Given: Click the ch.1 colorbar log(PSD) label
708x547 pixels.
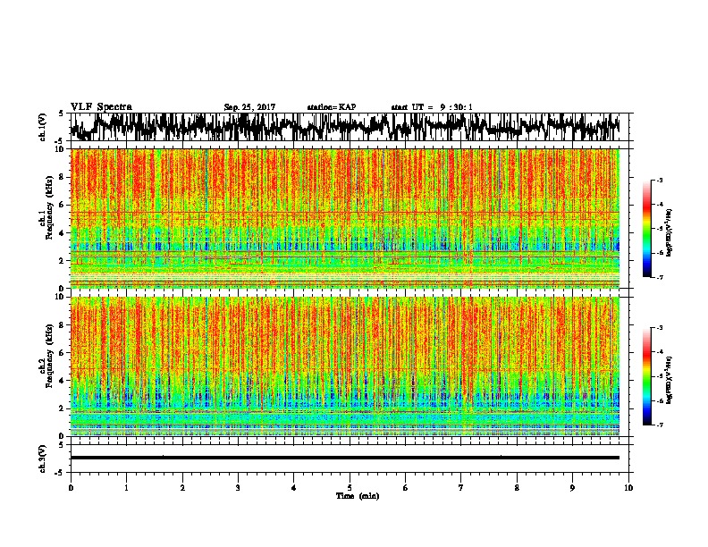Looking at the screenshot, I should click(670, 232).
